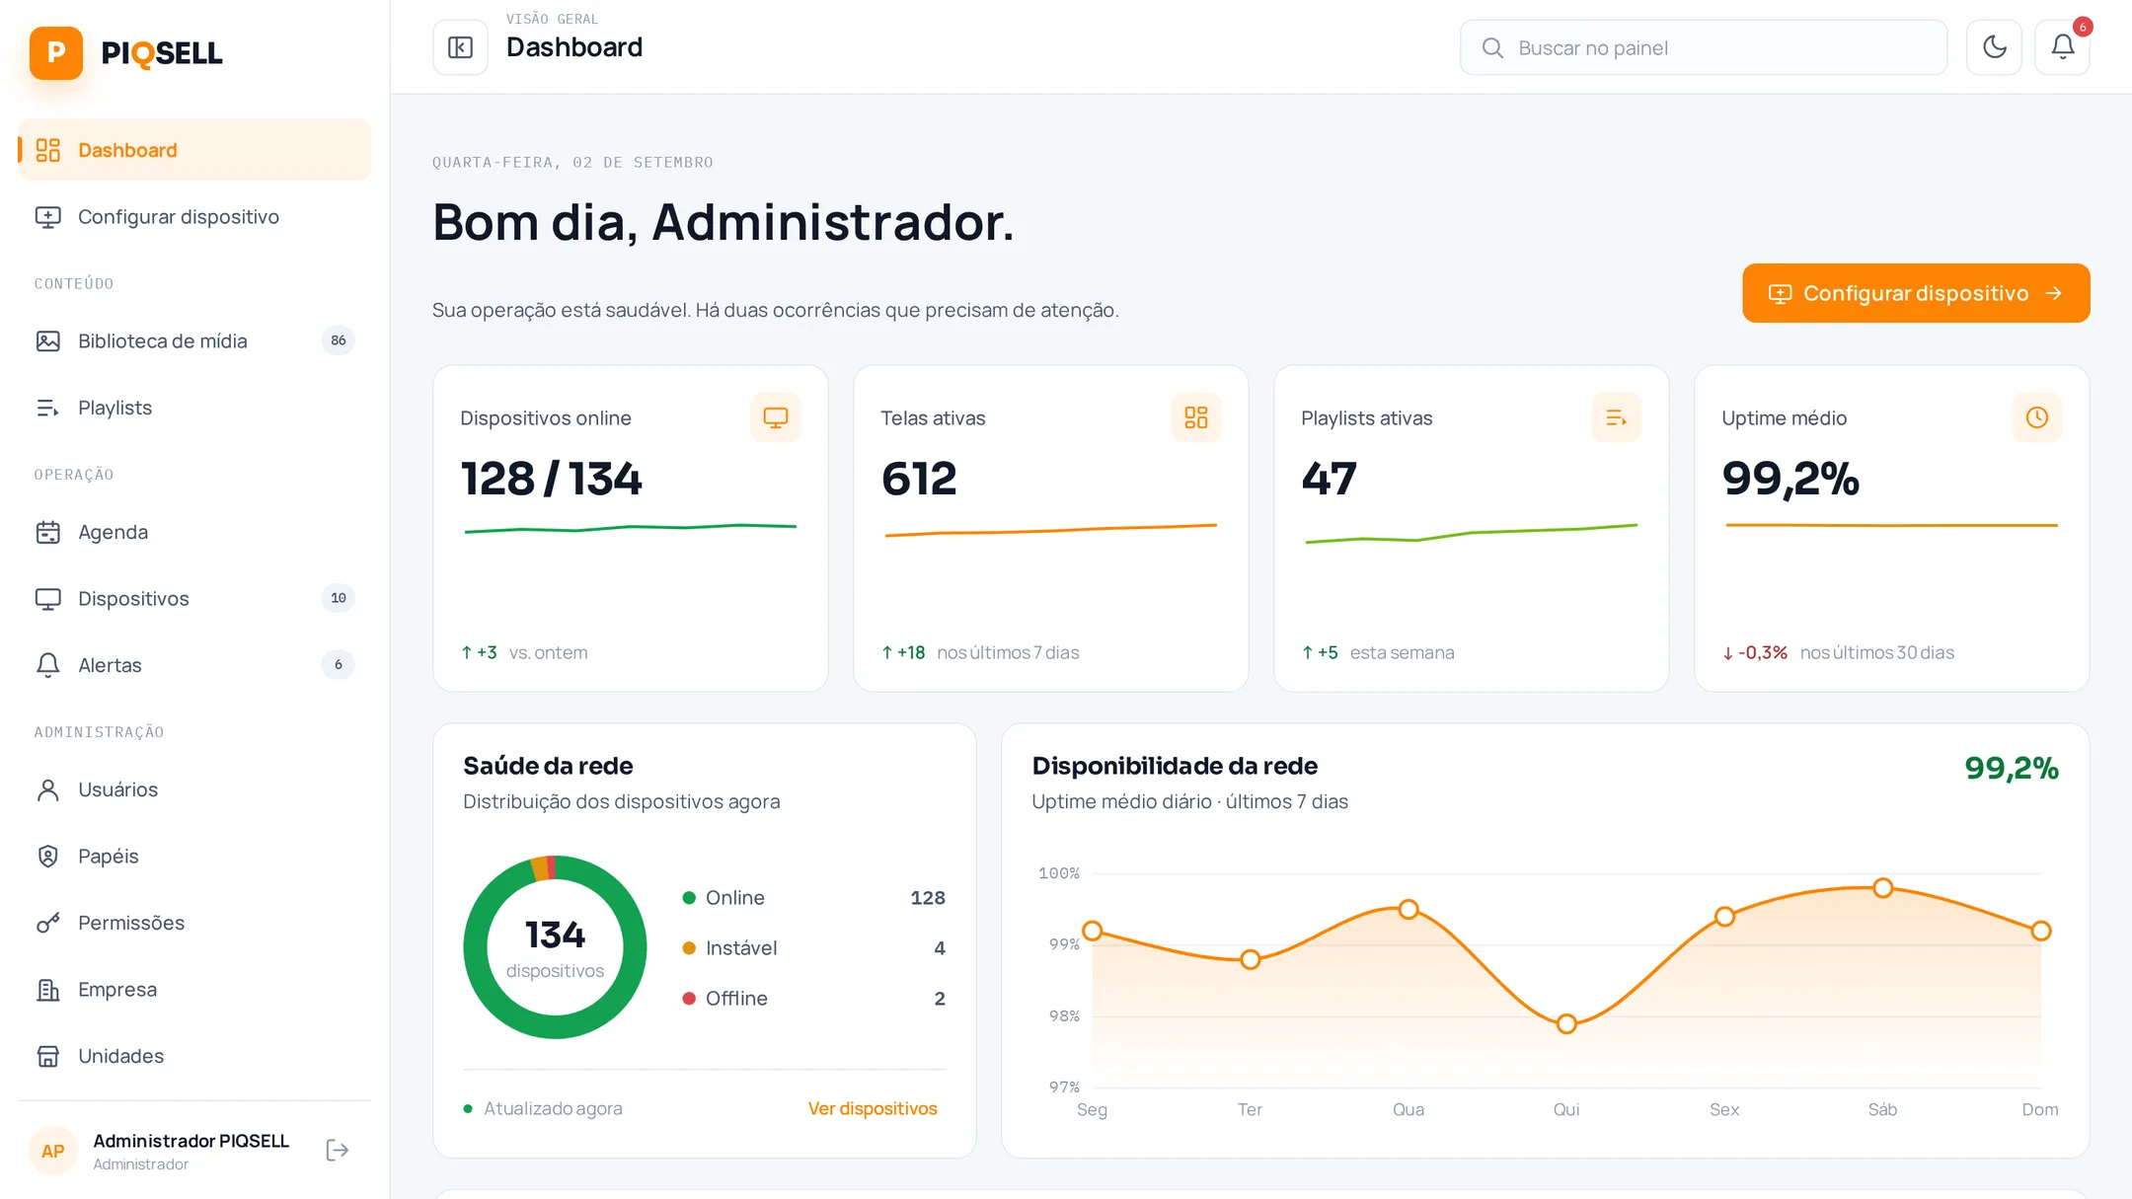
Task: Open Dashboard in sidebar
Action: coord(194,150)
